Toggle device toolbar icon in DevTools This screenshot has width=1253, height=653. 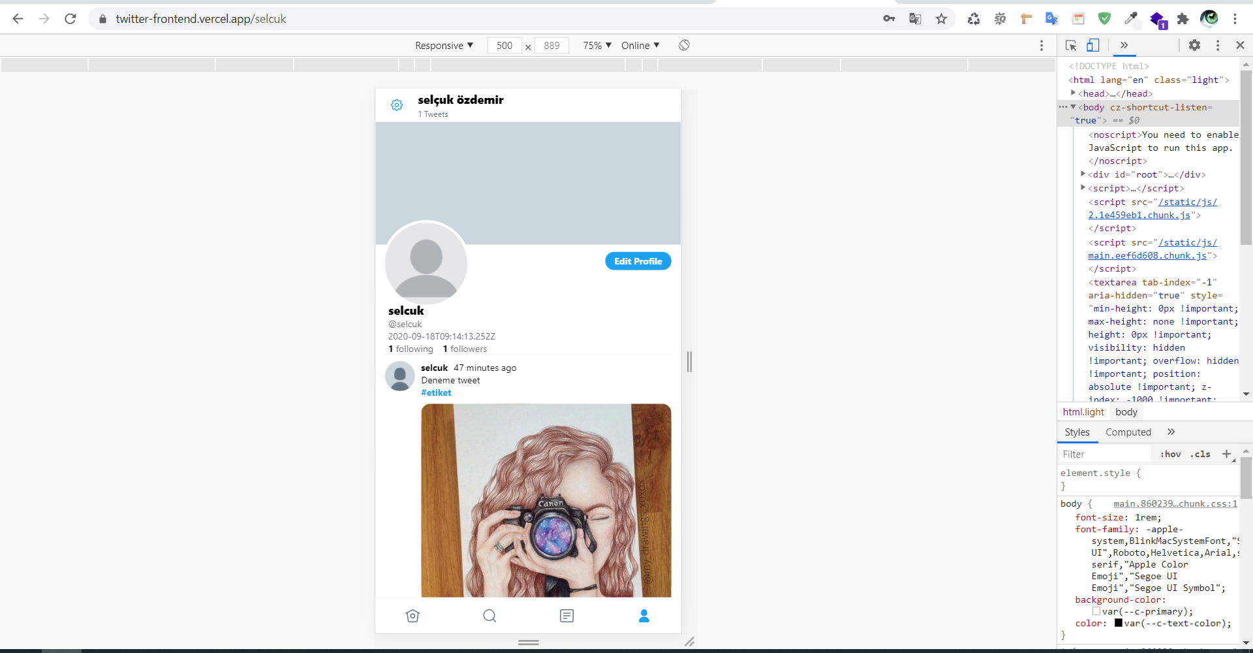click(x=1093, y=45)
